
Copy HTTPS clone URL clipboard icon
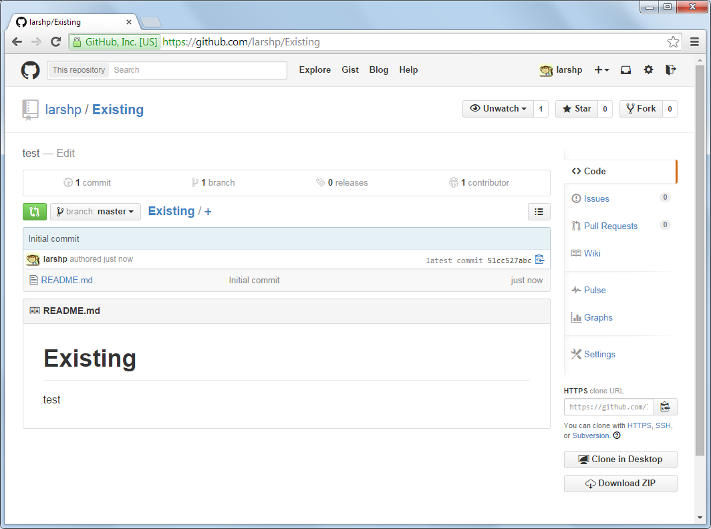point(665,407)
